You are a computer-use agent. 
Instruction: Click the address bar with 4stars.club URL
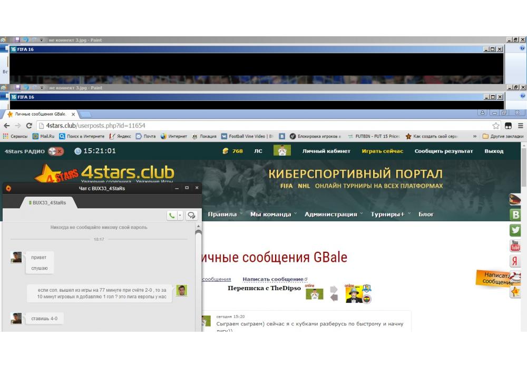pyautogui.click(x=264, y=126)
